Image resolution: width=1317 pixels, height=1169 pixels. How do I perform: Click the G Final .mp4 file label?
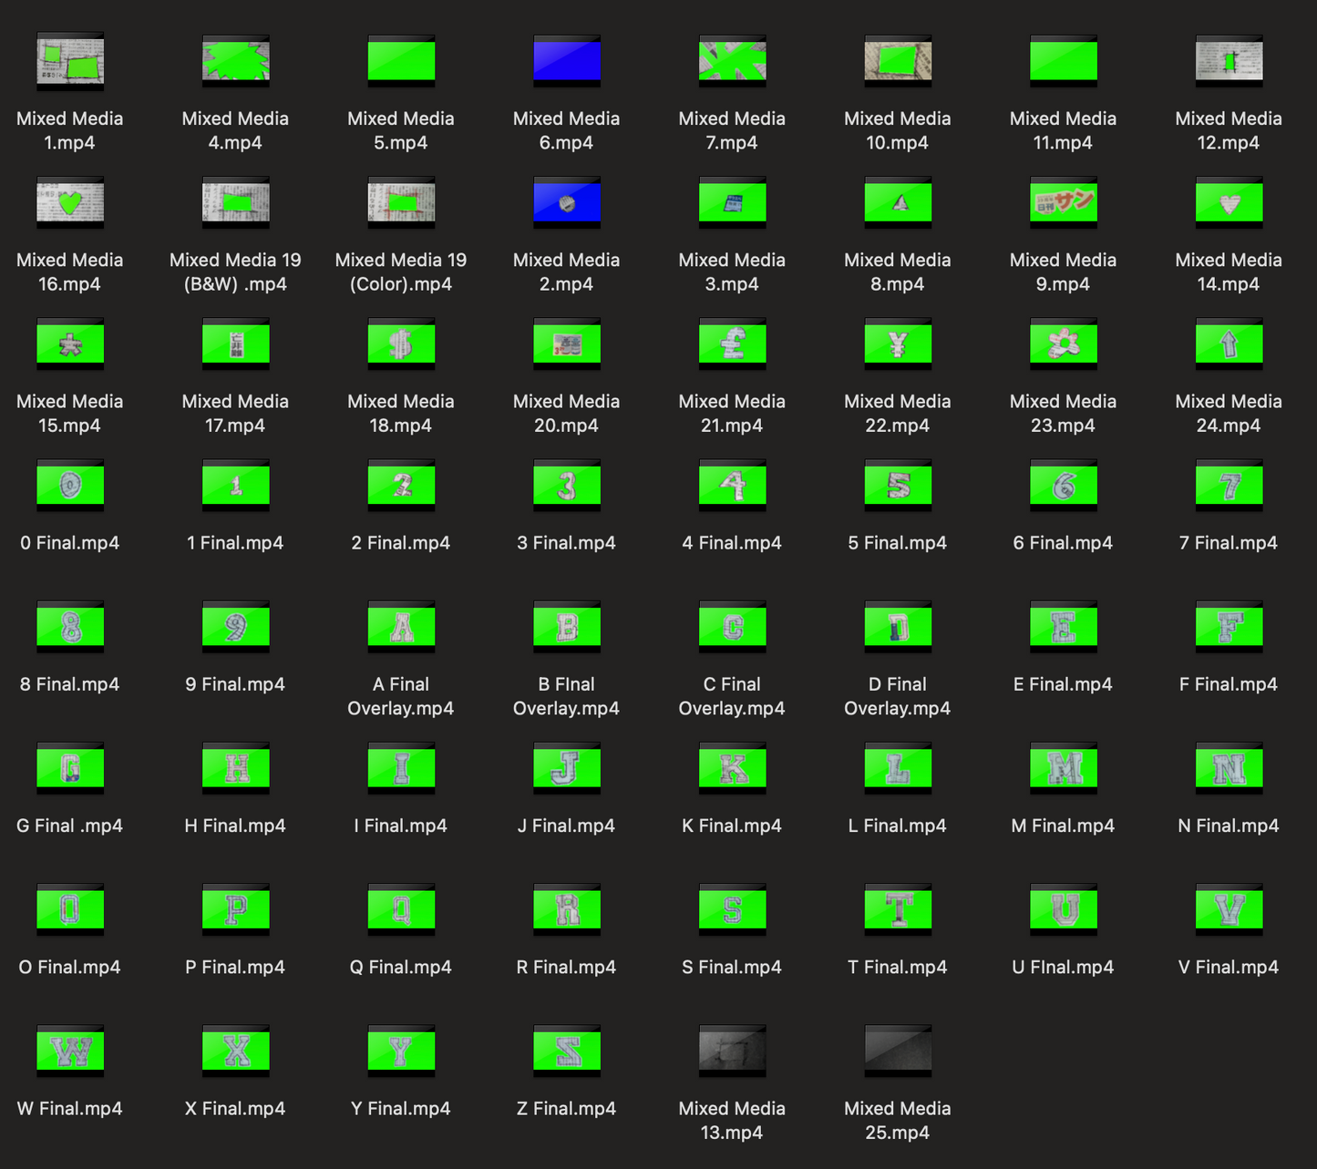pos(70,825)
